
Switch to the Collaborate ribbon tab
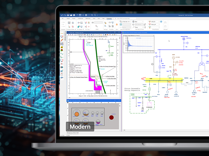pos(80,18)
